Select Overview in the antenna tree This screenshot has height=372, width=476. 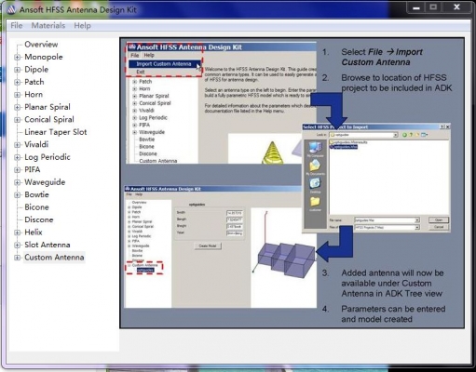41,45
